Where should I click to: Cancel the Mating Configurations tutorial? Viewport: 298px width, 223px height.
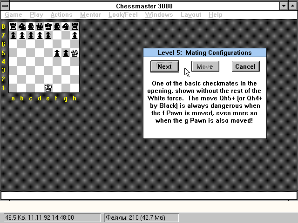pos(246,66)
